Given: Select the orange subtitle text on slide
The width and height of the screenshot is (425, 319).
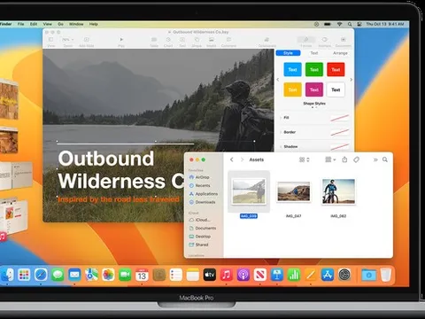Looking at the screenshot, I should coord(119,199).
